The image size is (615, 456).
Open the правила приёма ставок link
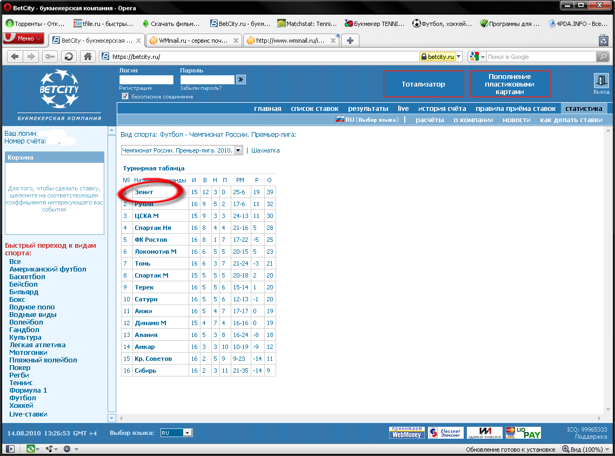(x=516, y=108)
